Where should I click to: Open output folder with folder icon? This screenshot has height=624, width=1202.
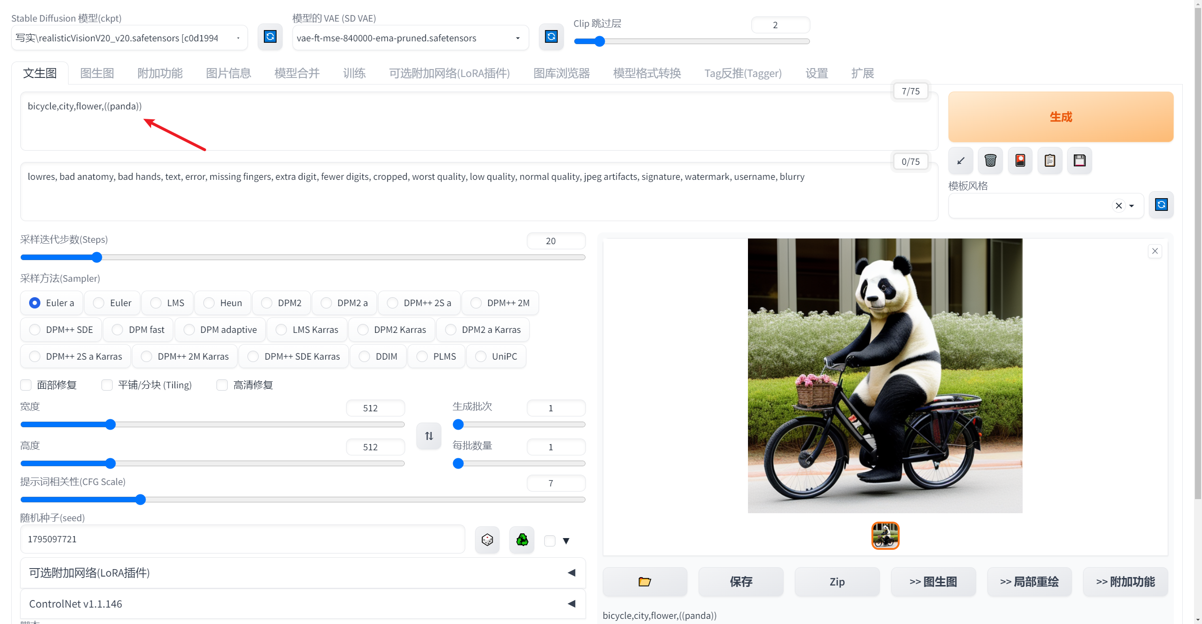[645, 582]
